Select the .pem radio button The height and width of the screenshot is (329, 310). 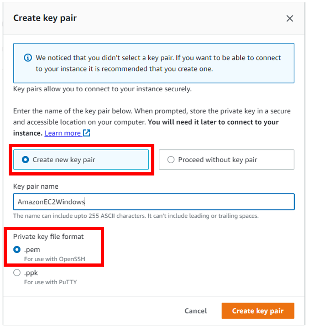coord(17,250)
